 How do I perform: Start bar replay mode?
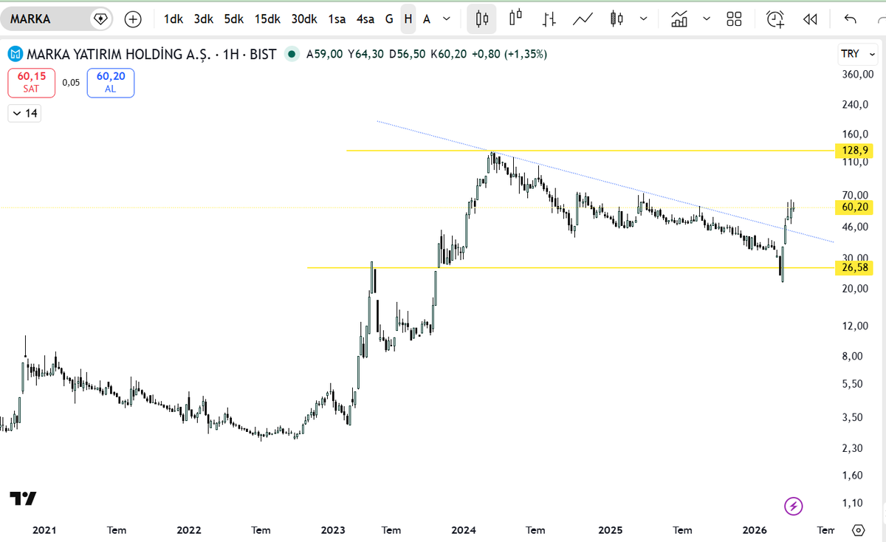(x=810, y=19)
